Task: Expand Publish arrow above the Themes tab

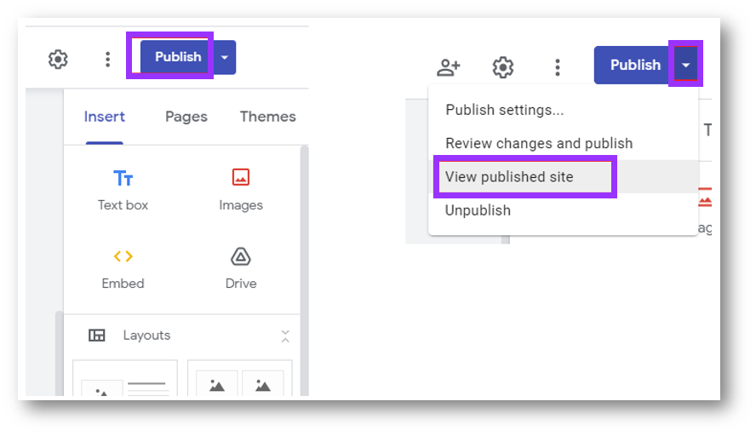Action: (x=224, y=57)
